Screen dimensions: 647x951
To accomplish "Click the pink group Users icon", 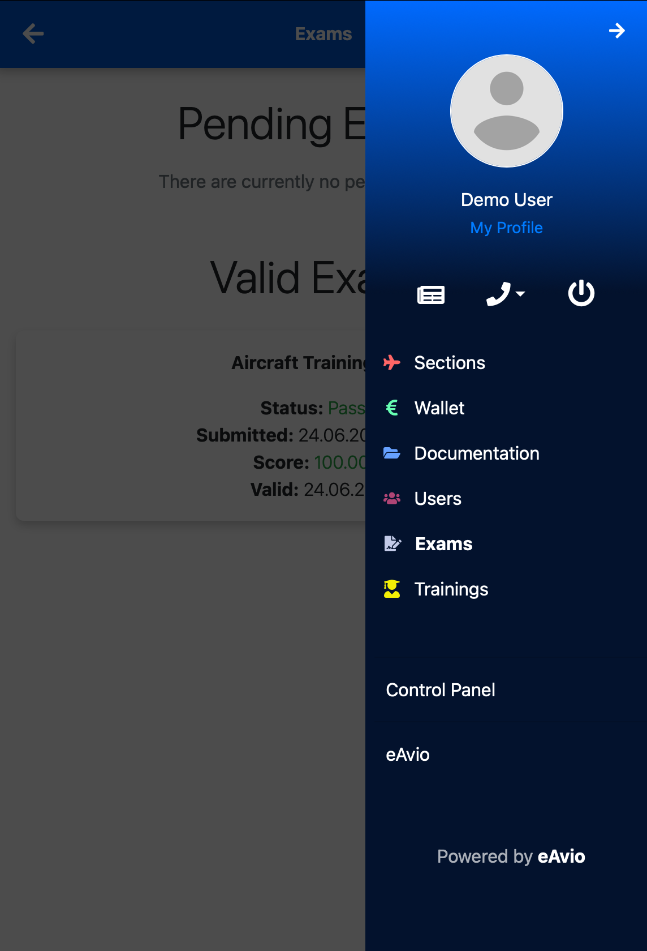I will [392, 498].
